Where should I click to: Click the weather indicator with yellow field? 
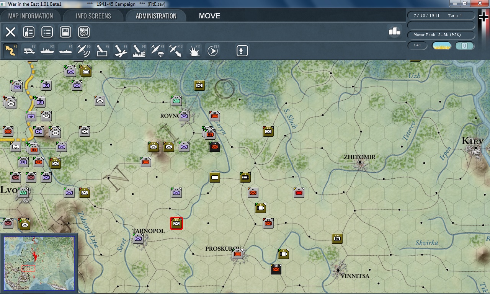tap(441, 46)
